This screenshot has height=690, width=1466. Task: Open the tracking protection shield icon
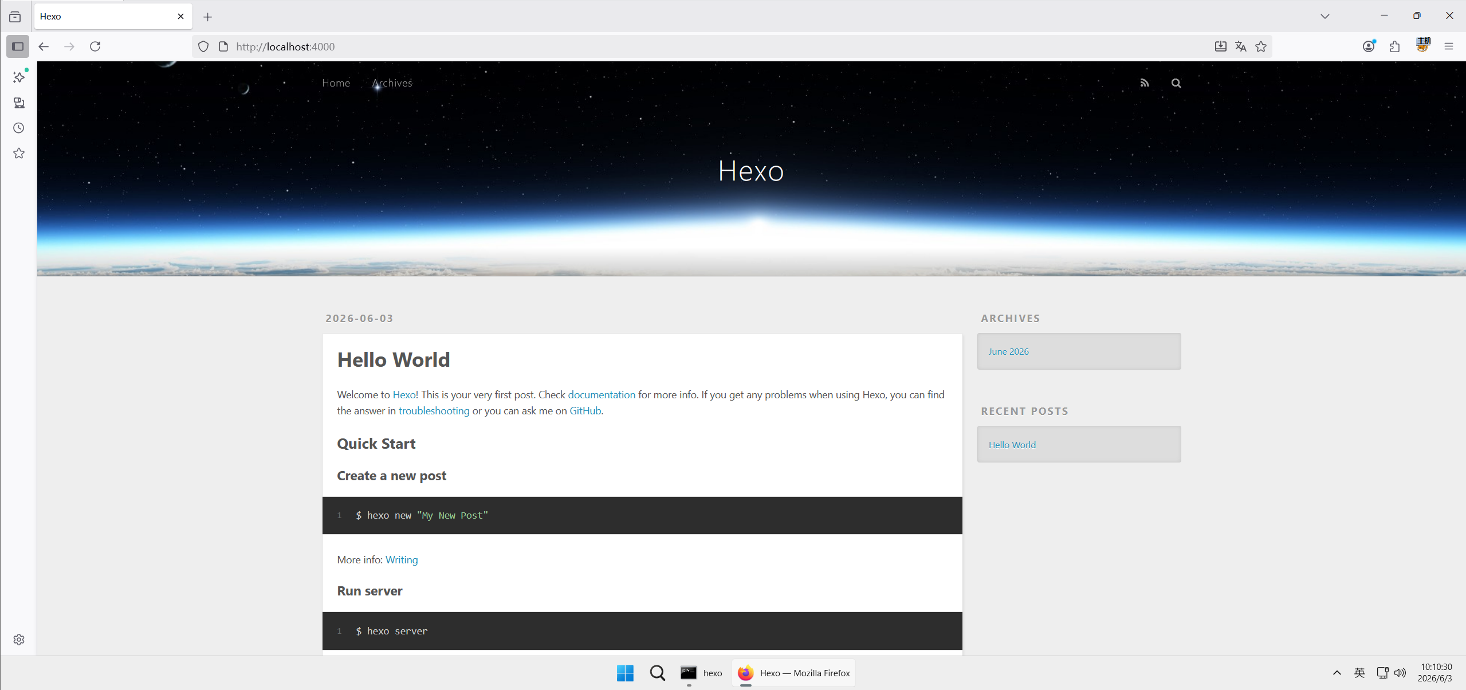coord(203,46)
